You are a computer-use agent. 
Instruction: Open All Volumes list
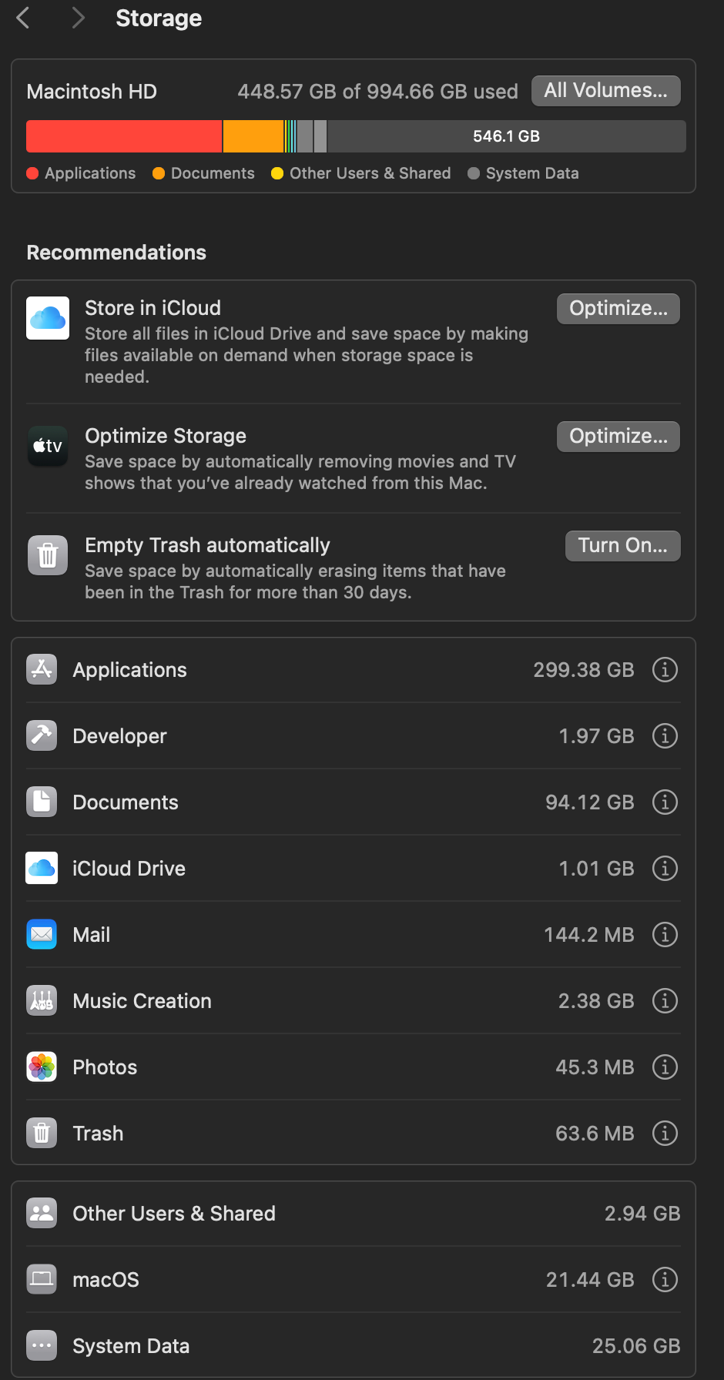[605, 91]
